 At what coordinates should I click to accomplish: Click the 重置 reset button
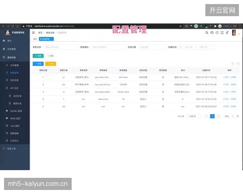[x=51, y=56]
